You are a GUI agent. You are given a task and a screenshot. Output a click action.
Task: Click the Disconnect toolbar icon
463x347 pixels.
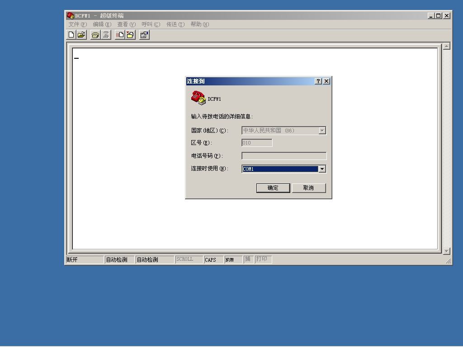click(x=106, y=35)
